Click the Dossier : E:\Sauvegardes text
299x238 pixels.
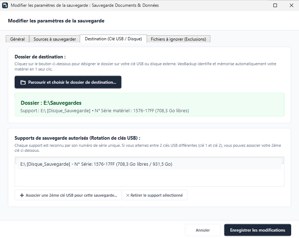pyautogui.click(x=51, y=103)
